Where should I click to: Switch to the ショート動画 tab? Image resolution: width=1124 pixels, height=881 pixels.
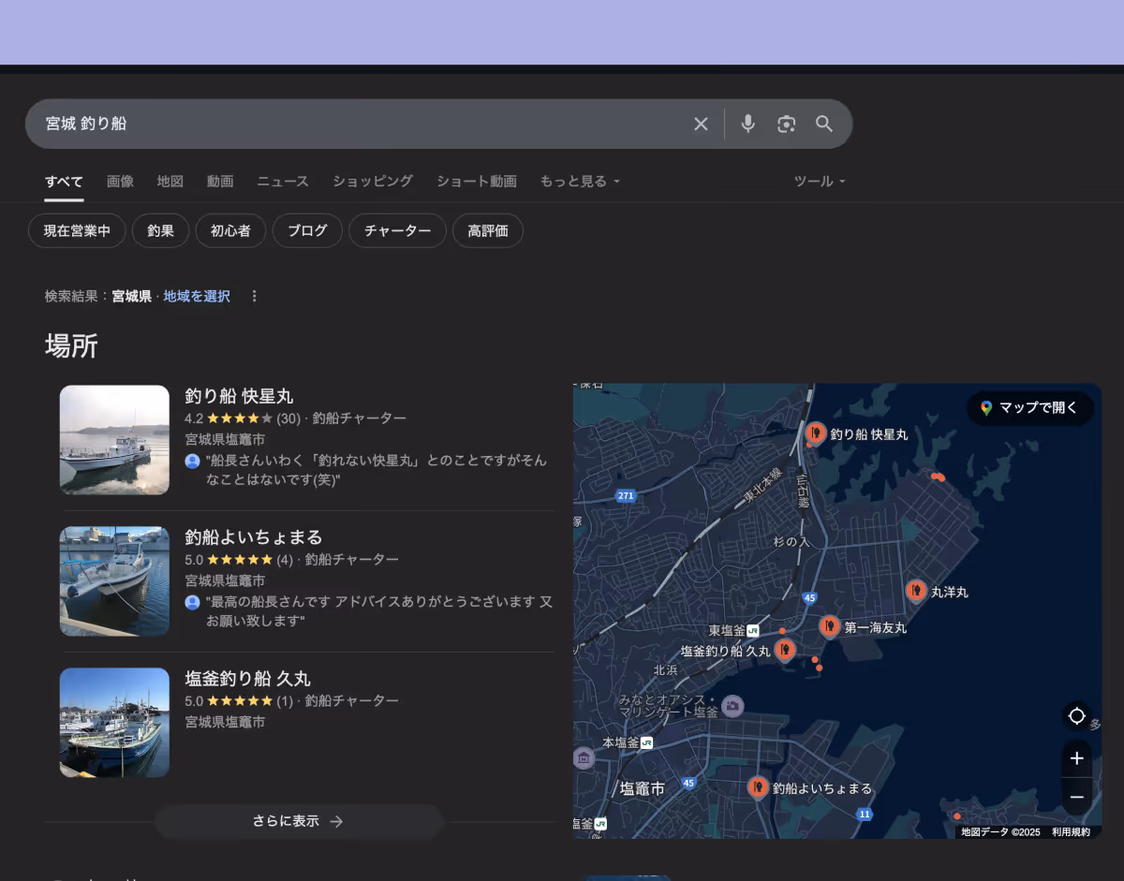point(477,181)
